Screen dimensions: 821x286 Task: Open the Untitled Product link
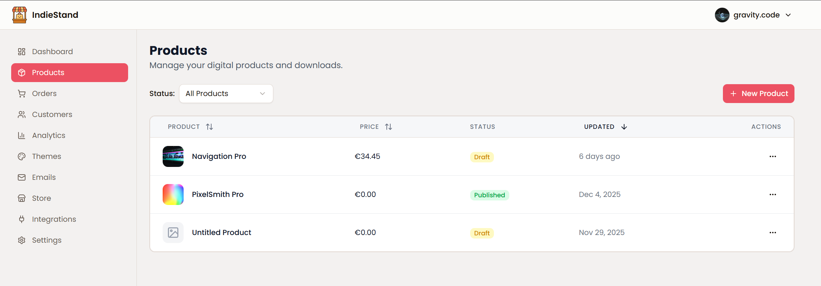coord(221,233)
